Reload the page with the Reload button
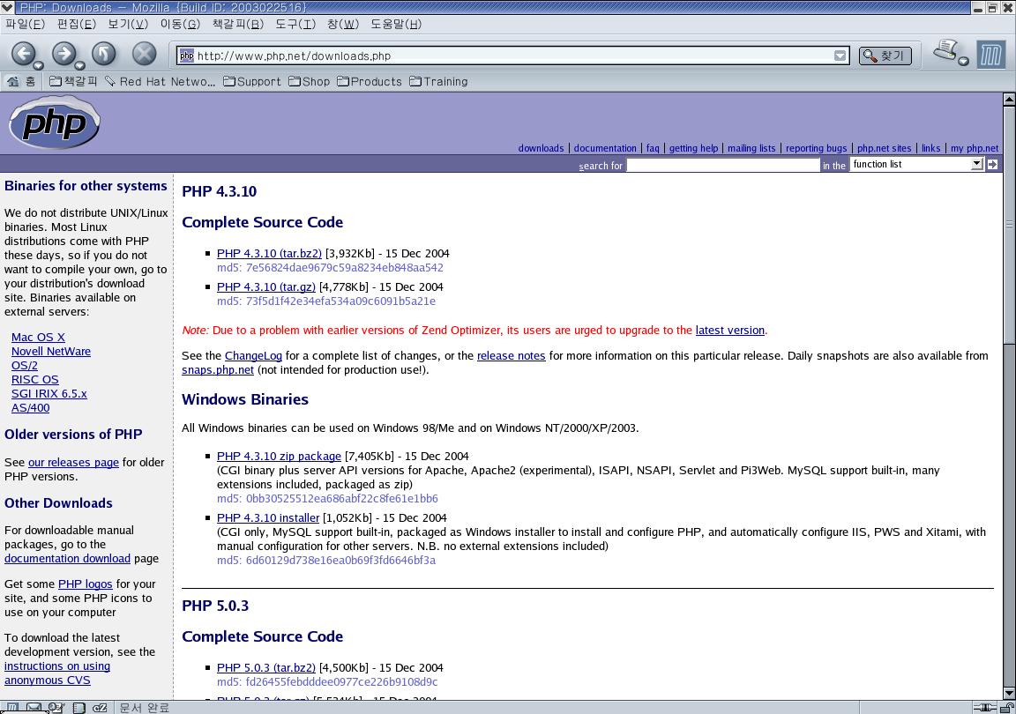Image resolution: width=1016 pixels, height=714 pixels. (x=104, y=54)
